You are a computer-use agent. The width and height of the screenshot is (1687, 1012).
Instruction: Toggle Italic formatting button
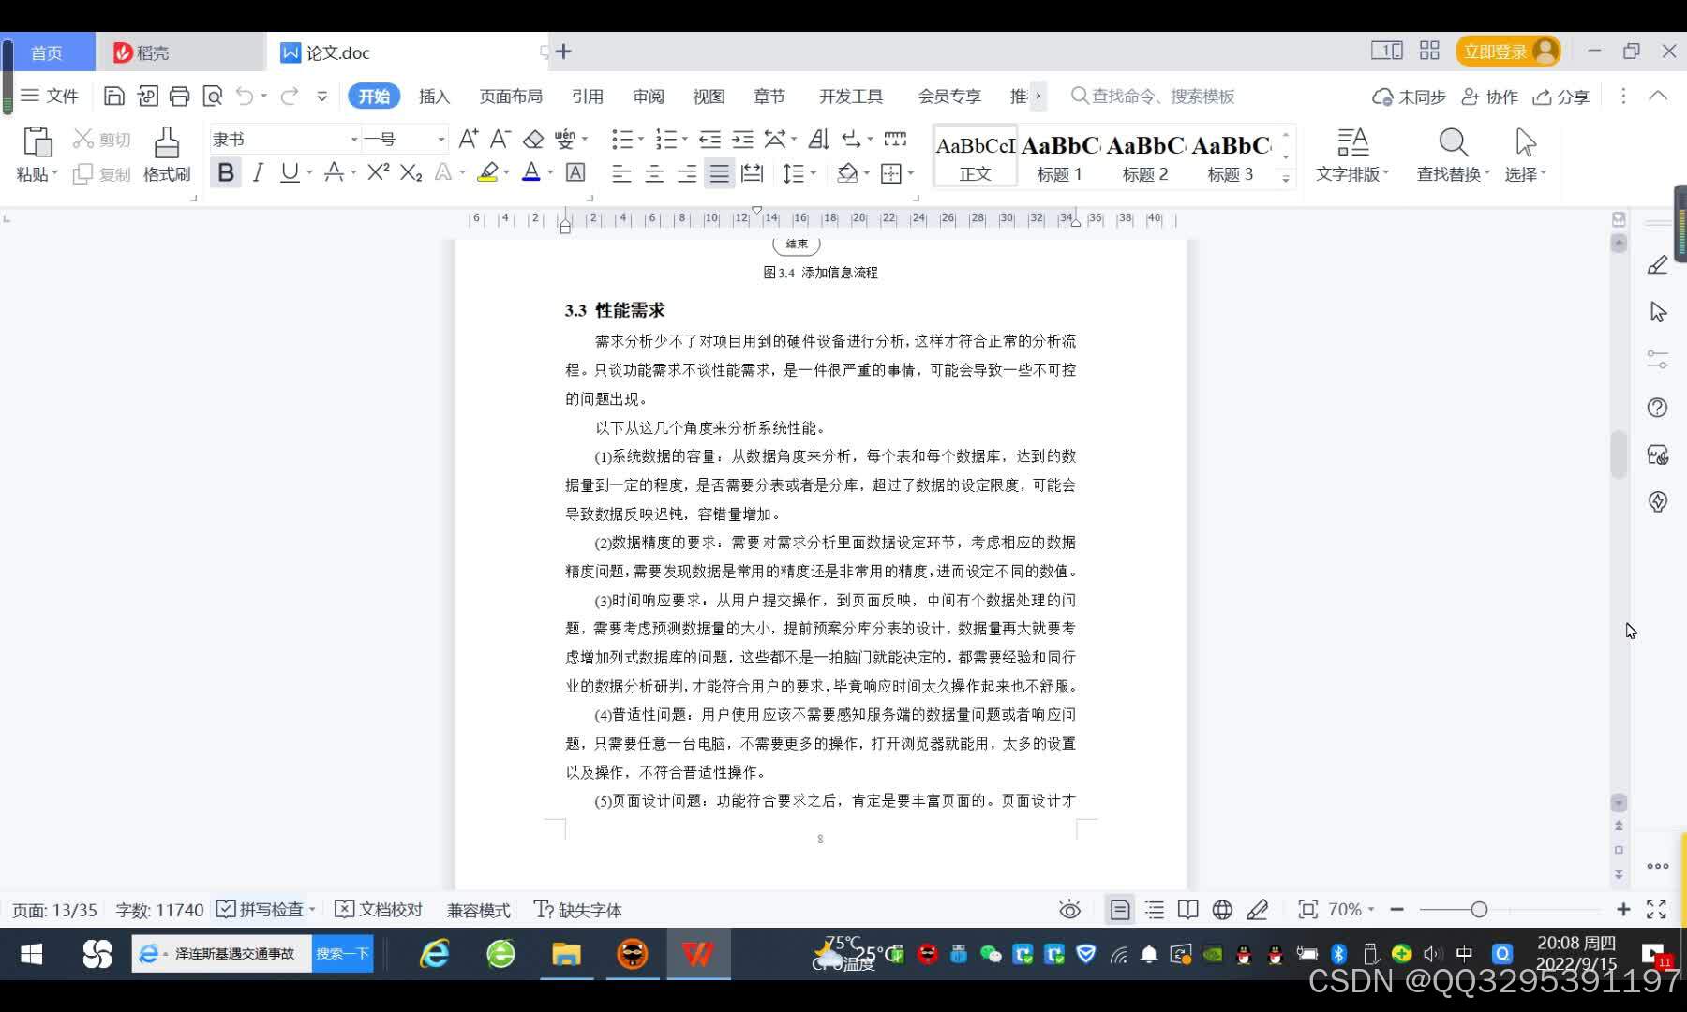[x=258, y=173]
